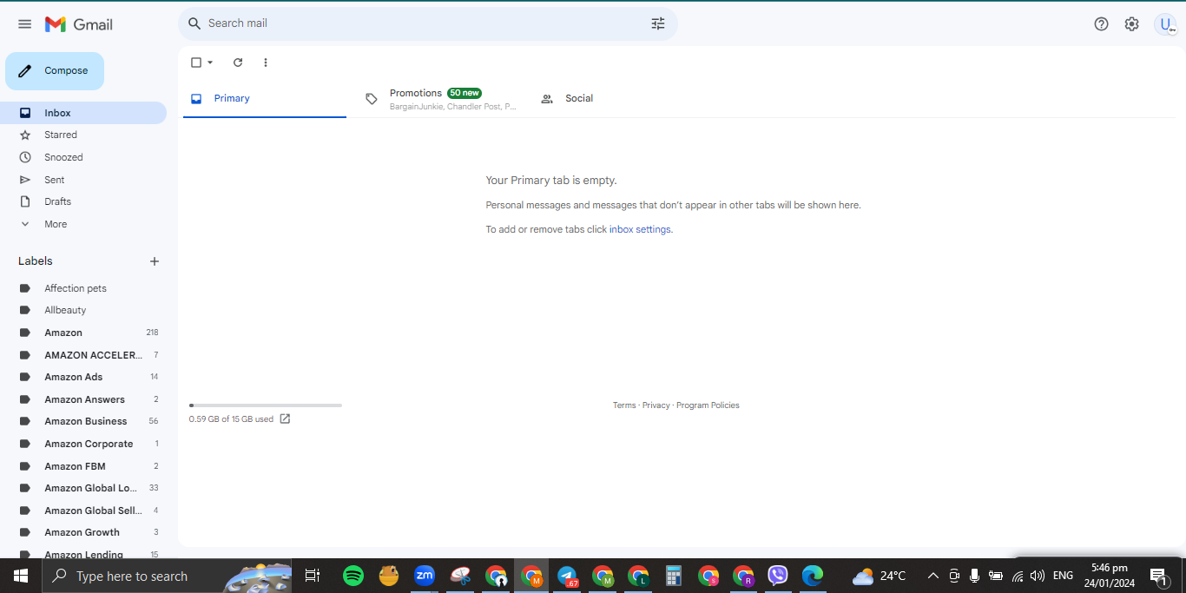Screen dimensions: 1186x593
Task: Switch to the Primary tab
Action: coord(264,99)
